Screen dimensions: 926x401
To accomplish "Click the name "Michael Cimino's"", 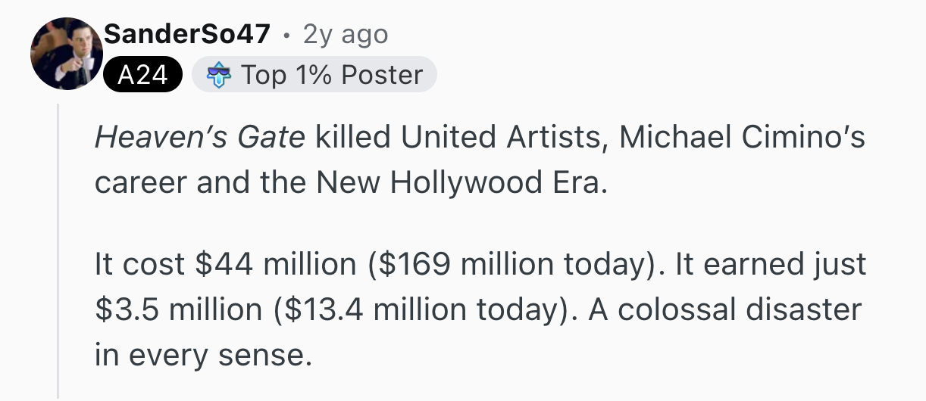I will [743, 137].
